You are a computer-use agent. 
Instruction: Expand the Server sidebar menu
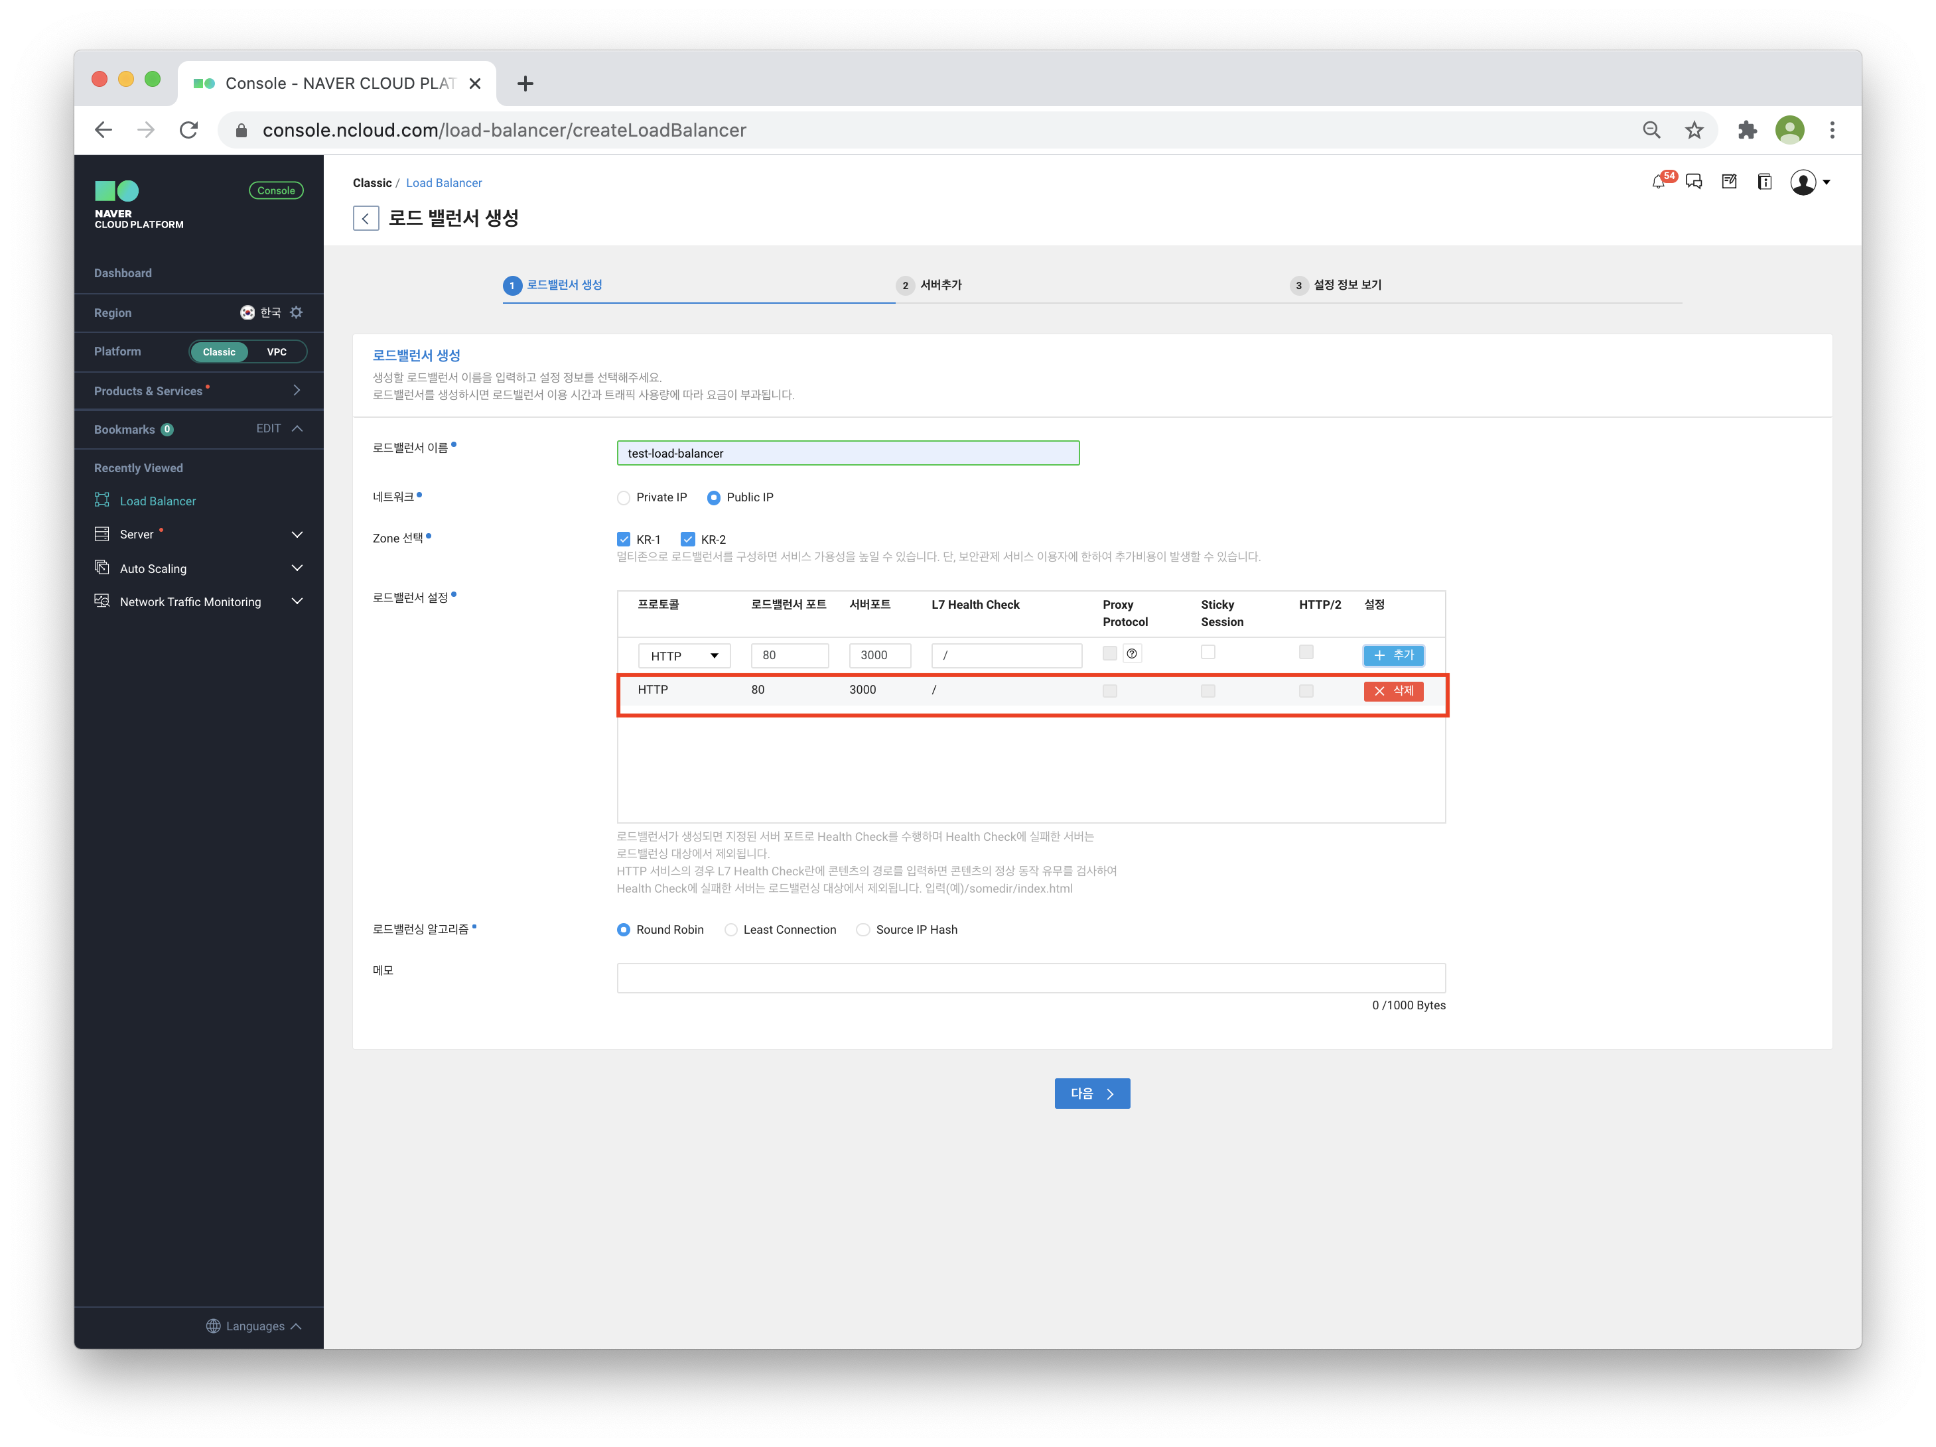[297, 535]
